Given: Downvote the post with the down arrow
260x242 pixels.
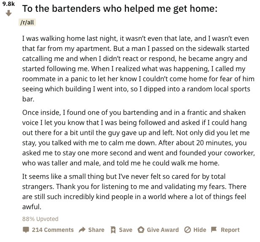Looking at the screenshot, I should [x=8, y=13].
